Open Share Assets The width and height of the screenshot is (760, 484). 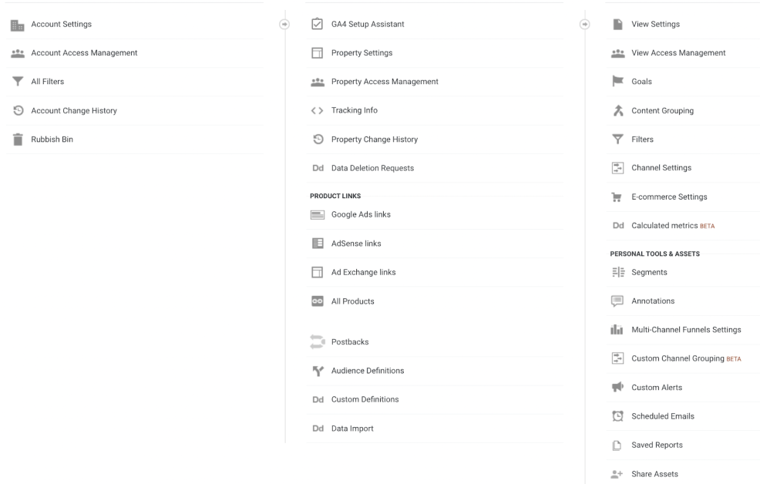pos(654,474)
